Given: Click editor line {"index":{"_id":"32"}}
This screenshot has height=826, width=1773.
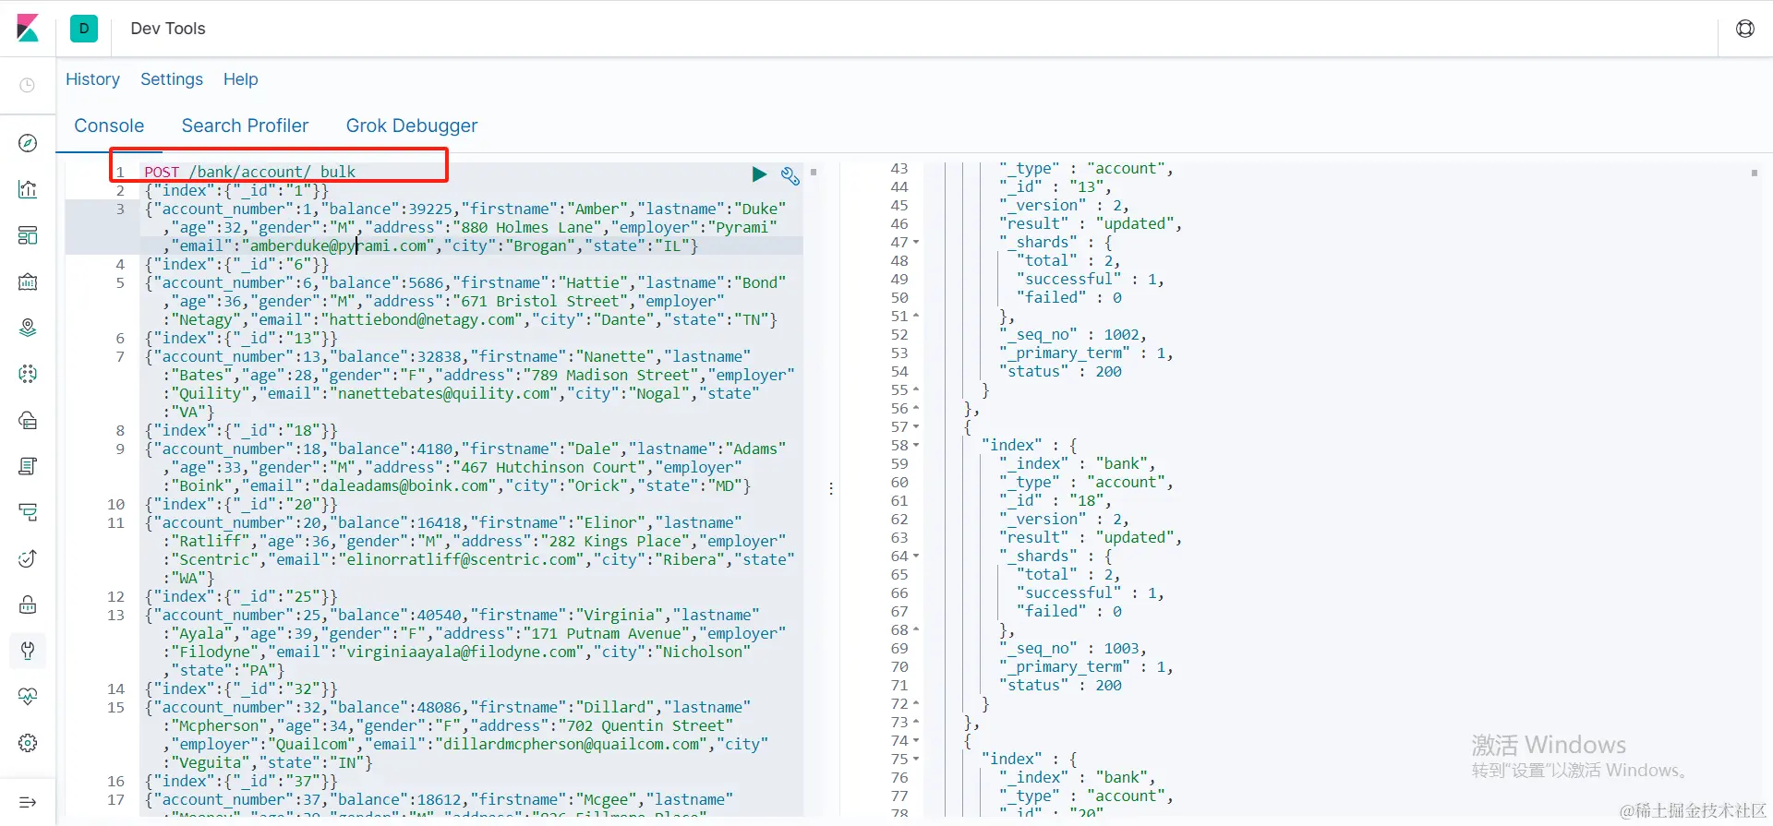Looking at the screenshot, I should coord(241,688).
